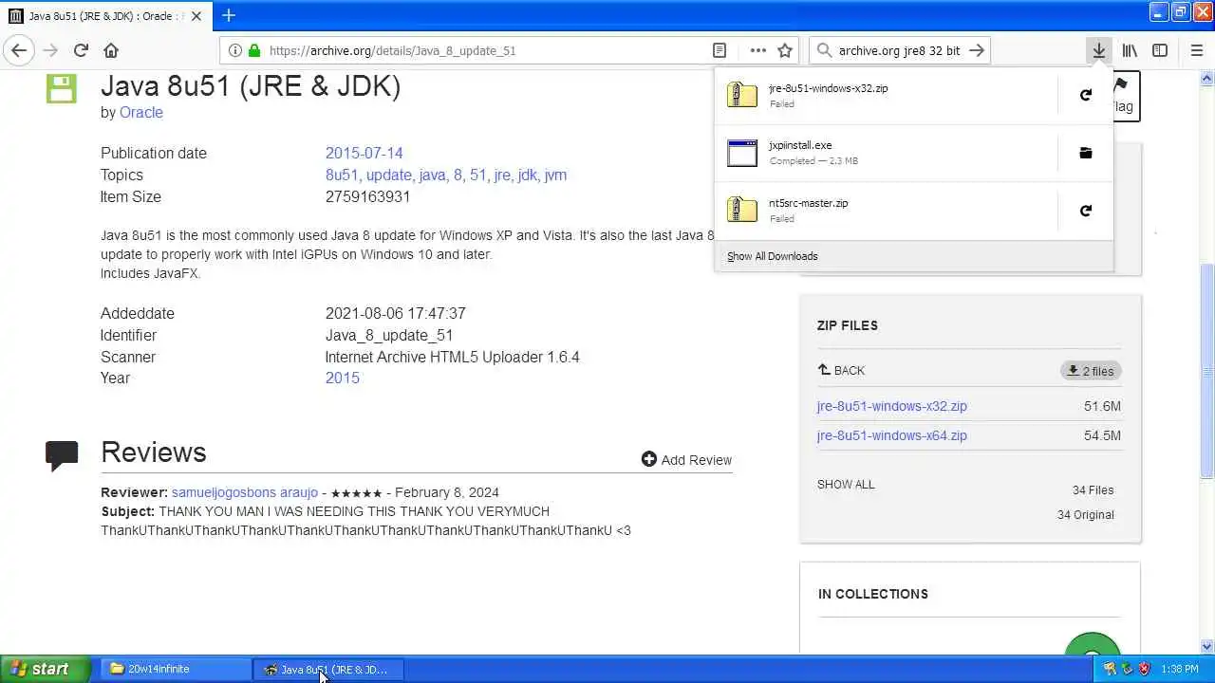Screen dimensions: 1215x683
Task: Open the Firefox hamburger menu
Action: (x=1197, y=50)
